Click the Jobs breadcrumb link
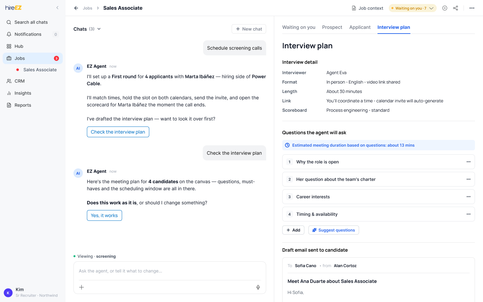483x302 pixels. (x=88, y=8)
